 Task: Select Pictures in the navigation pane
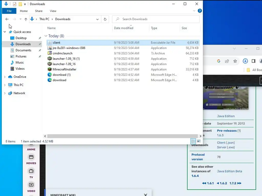(x=21, y=56)
